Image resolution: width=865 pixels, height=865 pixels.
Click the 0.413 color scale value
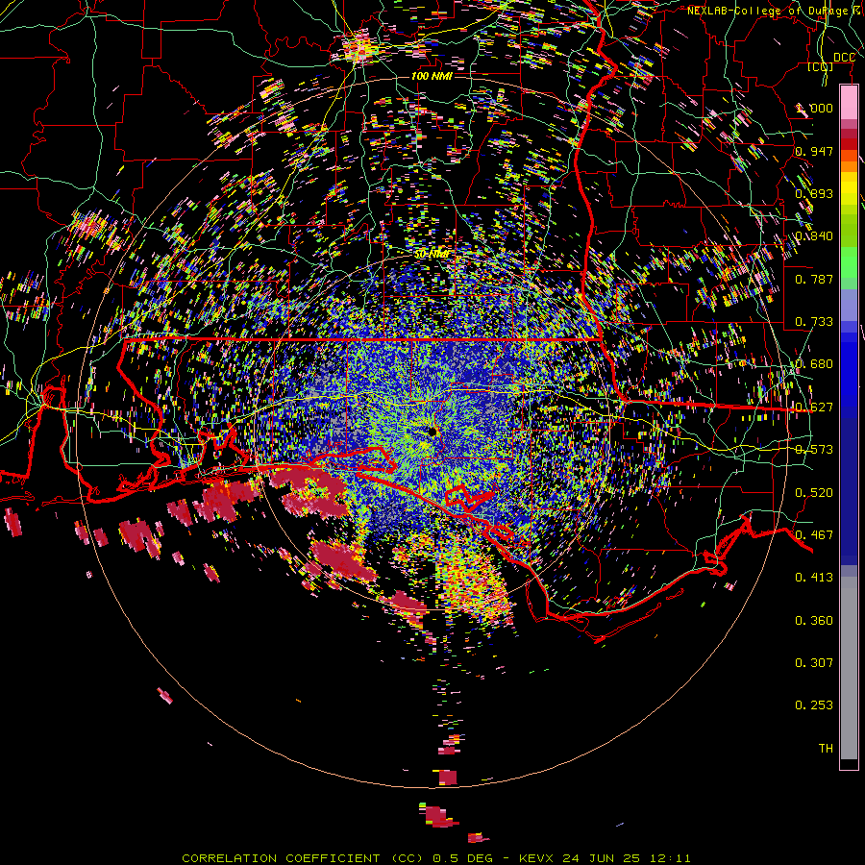(814, 578)
